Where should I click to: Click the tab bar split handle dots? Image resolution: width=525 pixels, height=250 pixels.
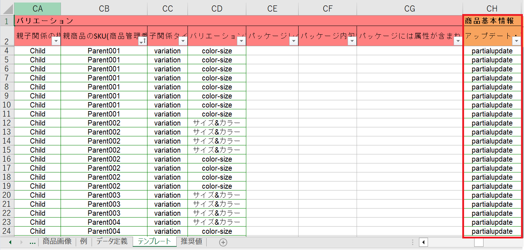pos(413,242)
